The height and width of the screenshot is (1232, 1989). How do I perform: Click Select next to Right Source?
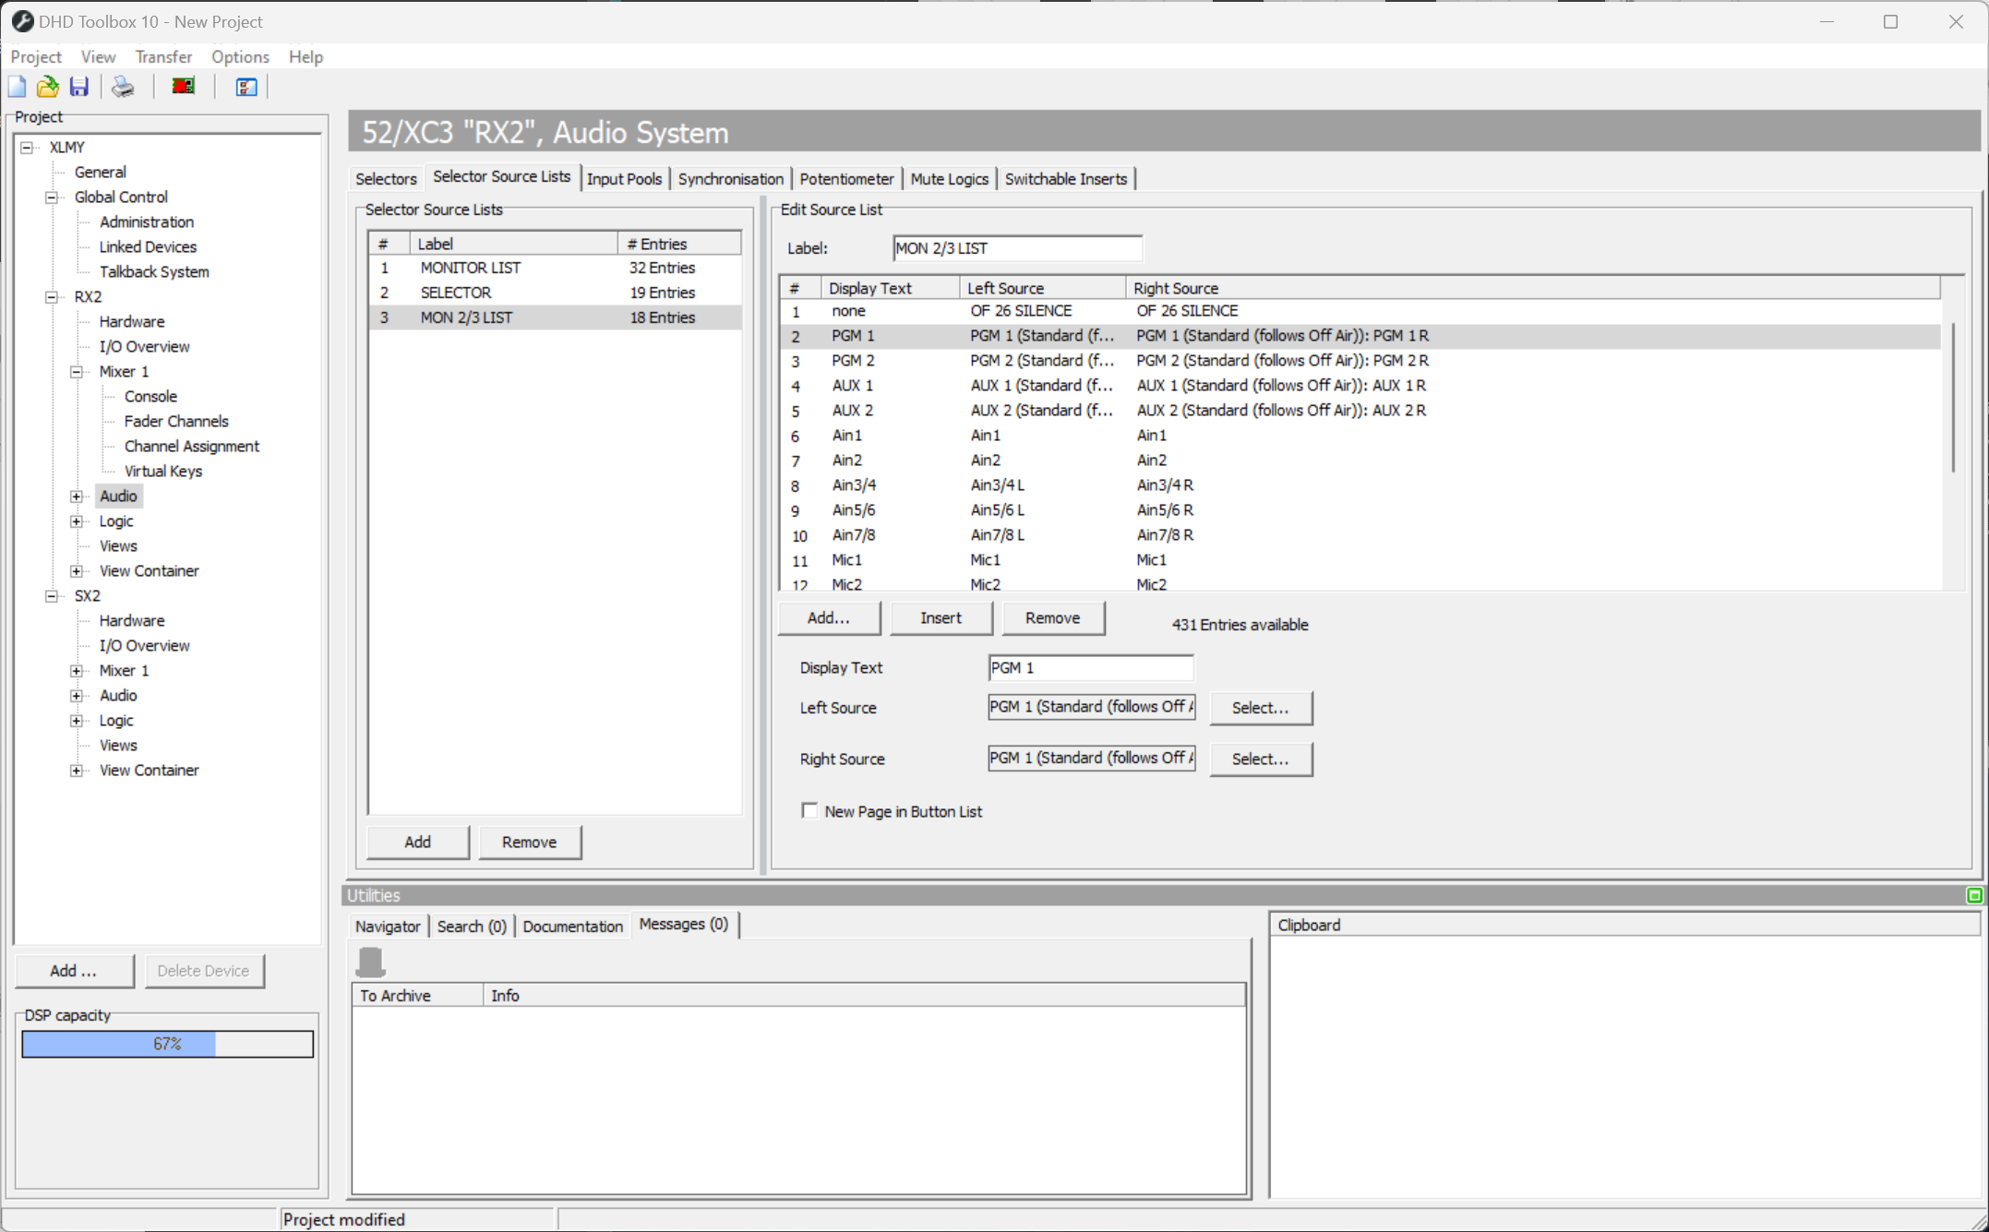[1261, 759]
